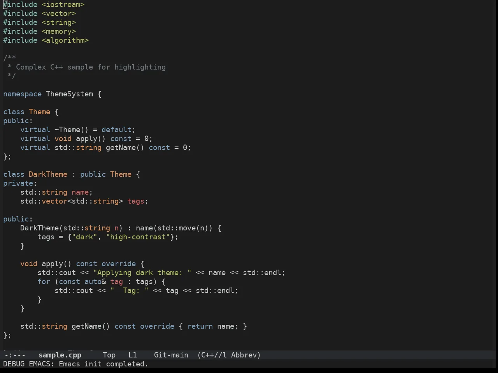This screenshot has width=498, height=373.
Task: Click 'std::cout' on the Tag: line
Action: [74, 291]
